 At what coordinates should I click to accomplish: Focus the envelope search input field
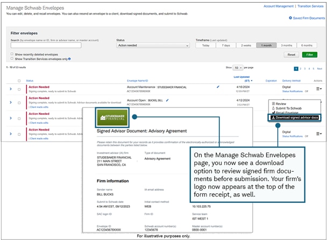46,46
